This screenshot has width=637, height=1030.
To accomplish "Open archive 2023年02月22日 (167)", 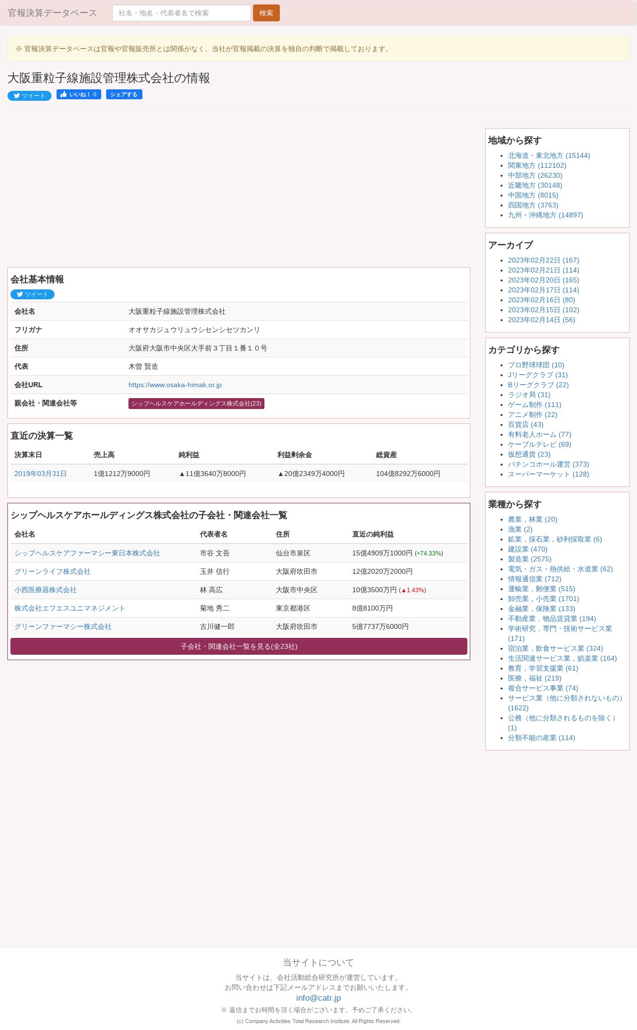I will (543, 260).
